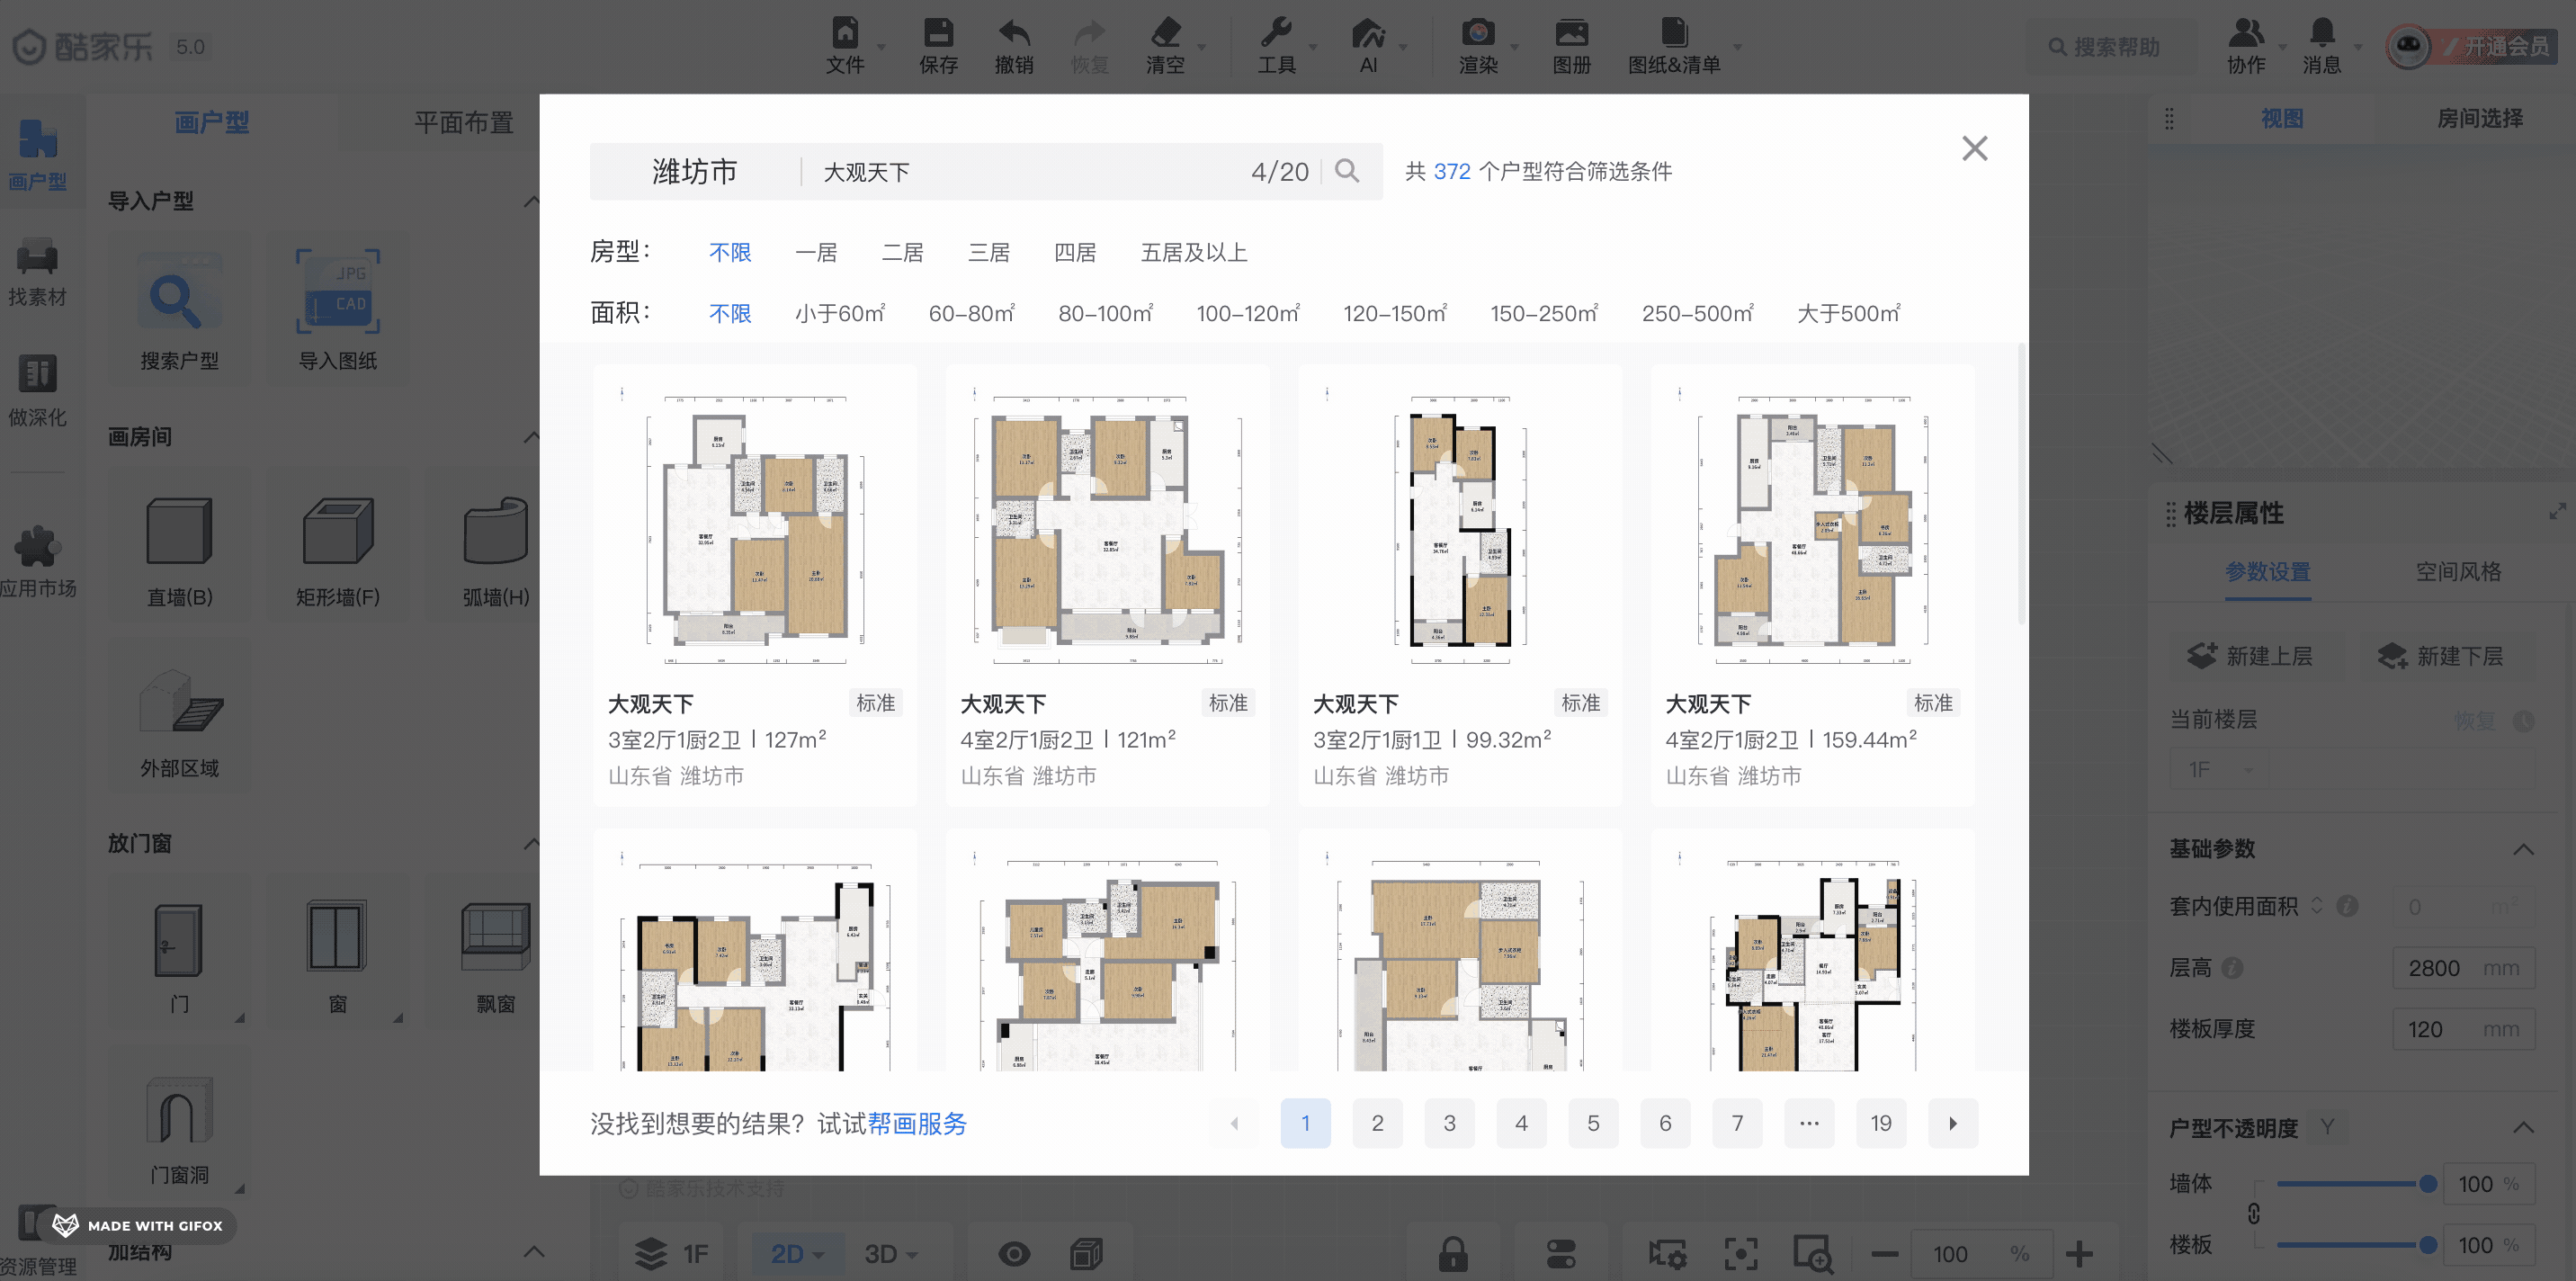Open the 127m² 大观天下 floor plan thumbnail

click(x=755, y=529)
